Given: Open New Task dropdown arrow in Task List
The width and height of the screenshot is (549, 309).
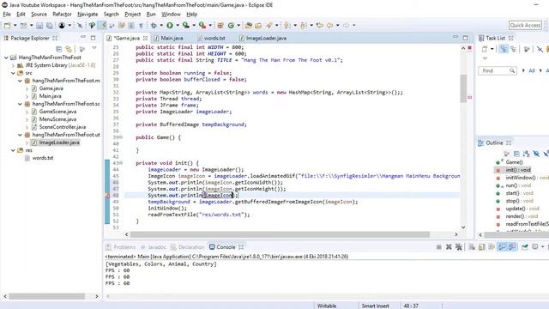Looking at the screenshot, I should coord(492,49).
